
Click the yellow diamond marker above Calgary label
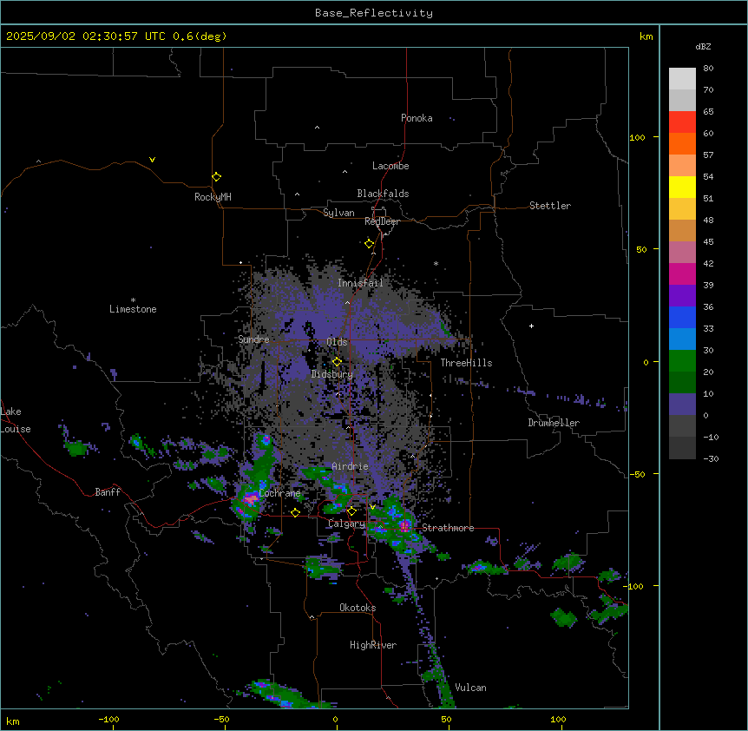pos(351,511)
